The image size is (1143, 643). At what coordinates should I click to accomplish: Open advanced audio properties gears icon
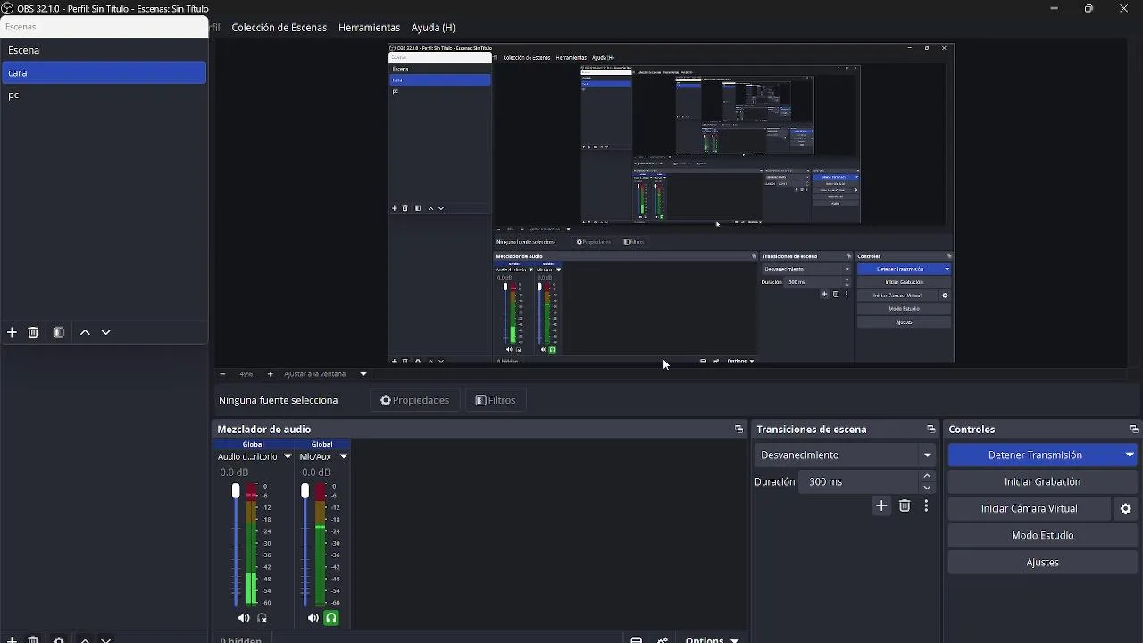click(x=663, y=639)
